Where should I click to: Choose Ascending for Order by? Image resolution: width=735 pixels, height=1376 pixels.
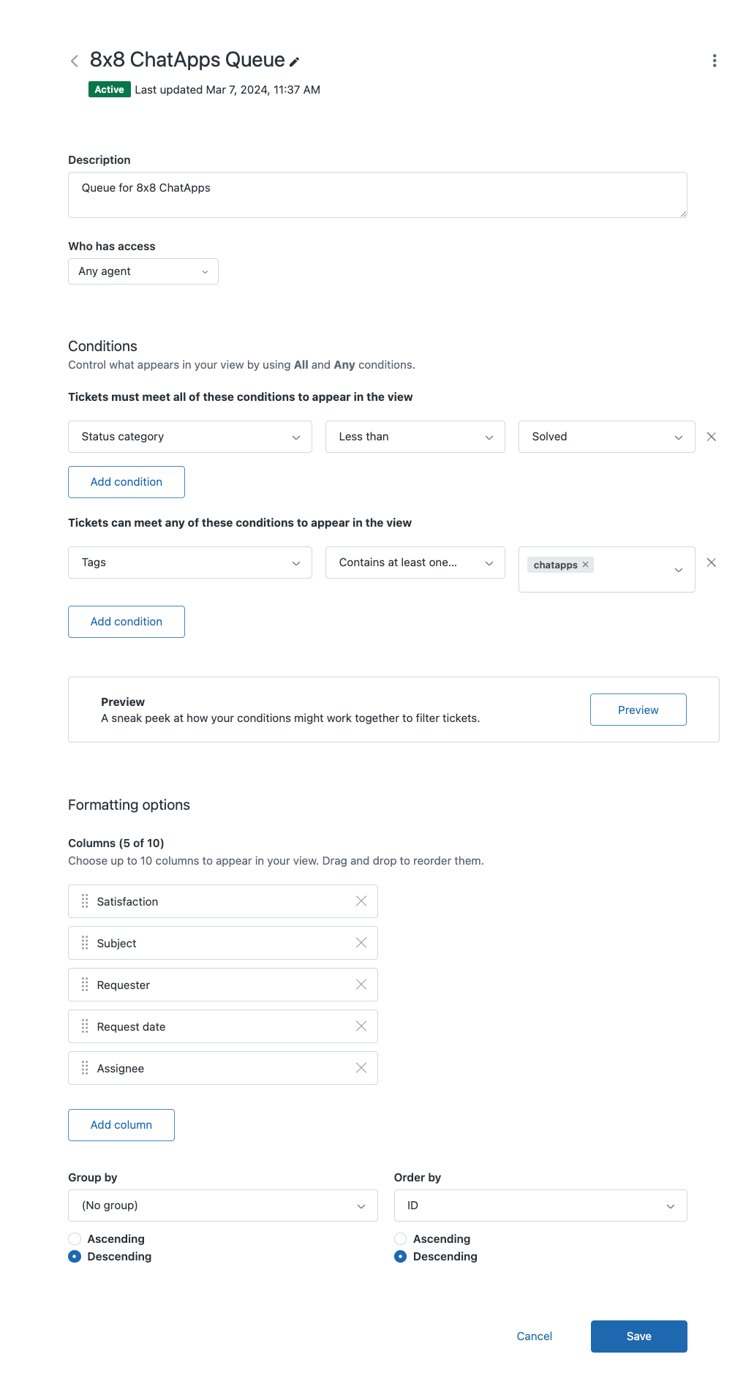click(x=400, y=1238)
